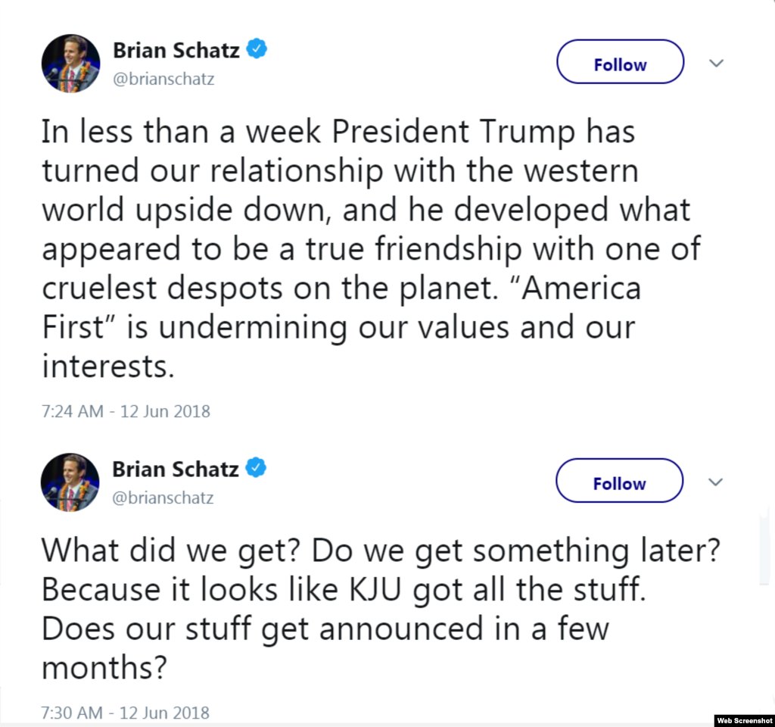The width and height of the screenshot is (775, 727).
Task: Select the profile picture near the KJU tweet
Action: (70, 482)
